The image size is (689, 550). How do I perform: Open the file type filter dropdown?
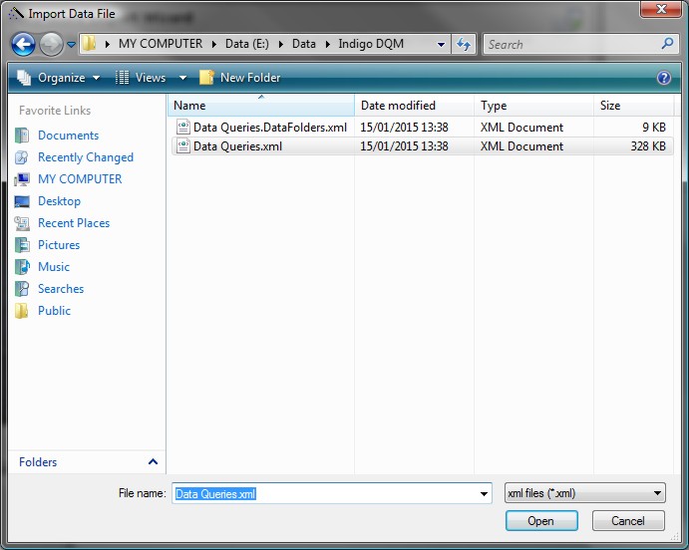click(x=584, y=493)
